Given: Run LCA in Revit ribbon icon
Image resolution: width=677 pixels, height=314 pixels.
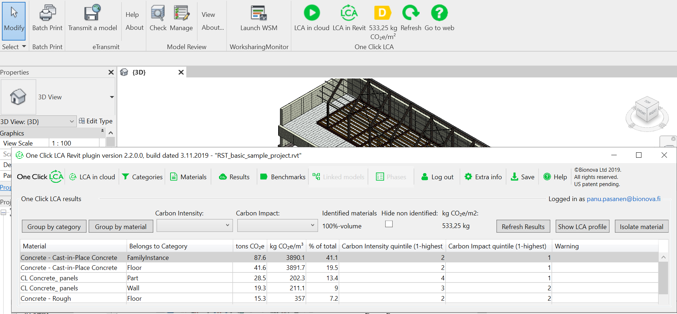Looking at the screenshot, I should point(349,18).
